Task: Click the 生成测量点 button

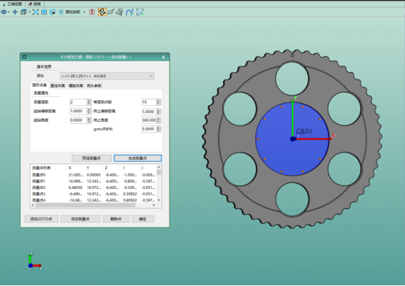Action: click(137, 158)
